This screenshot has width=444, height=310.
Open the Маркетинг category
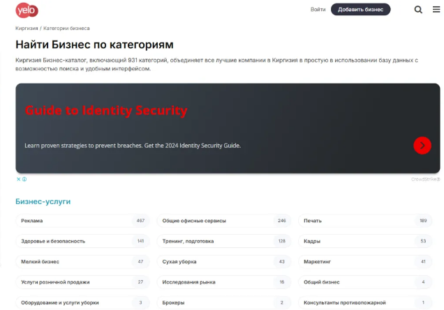pos(317,262)
